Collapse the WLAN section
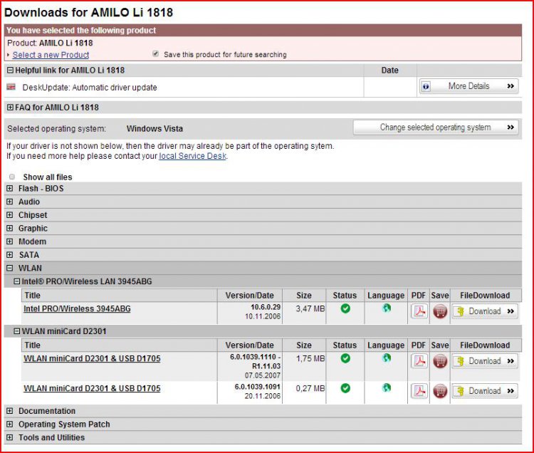 tap(10, 268)
